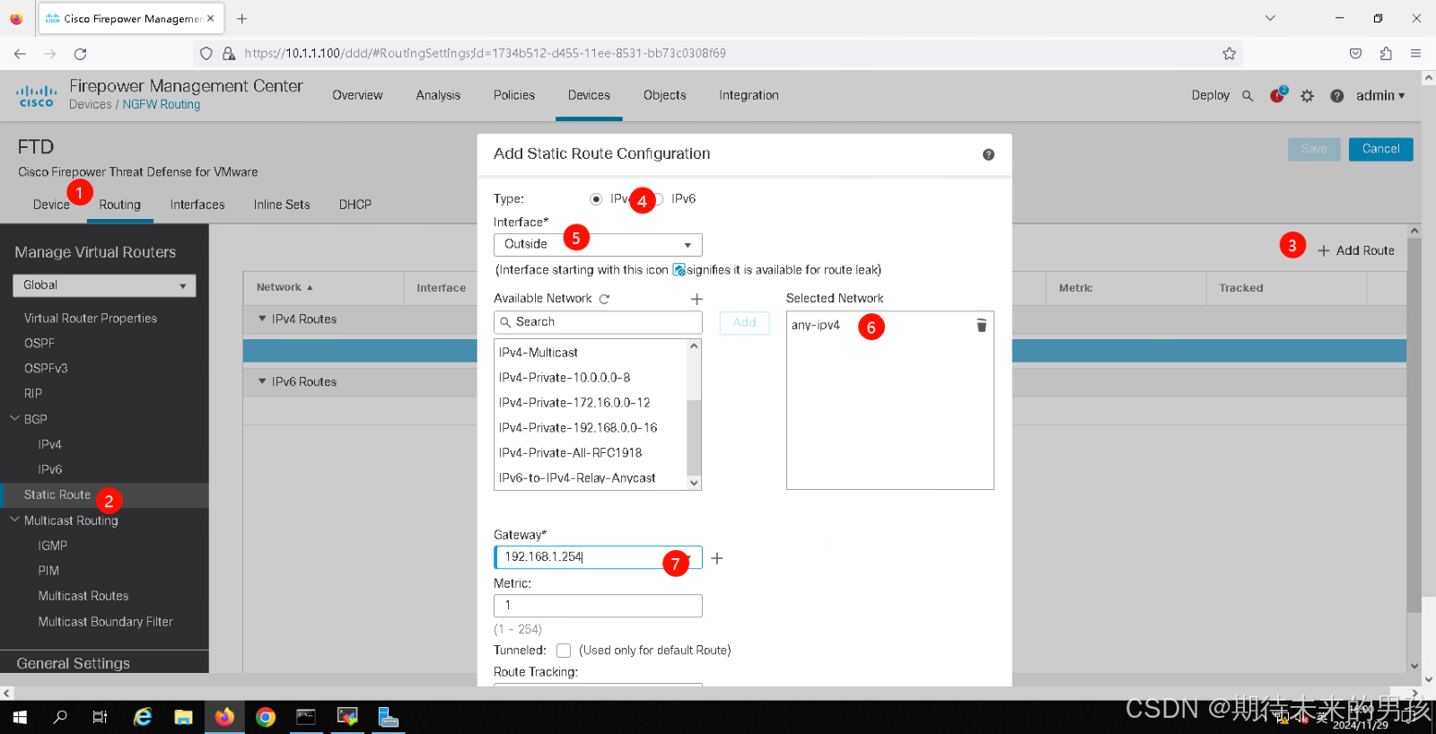
Task: Open the Overview menu
Action: [357, 95]
